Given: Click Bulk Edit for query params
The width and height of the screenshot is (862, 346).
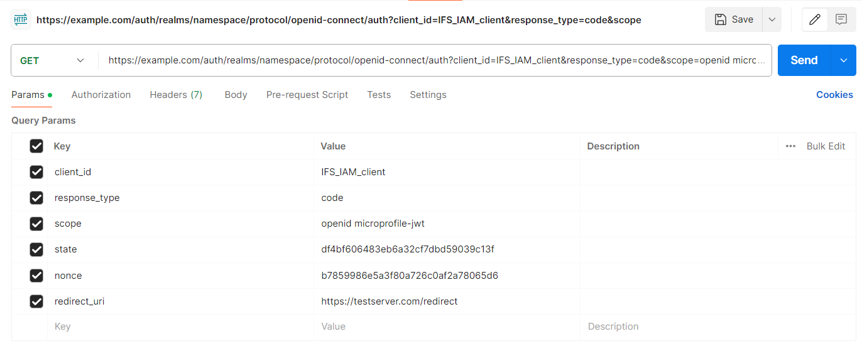Looking at the screenshot, I should [826, 146].
